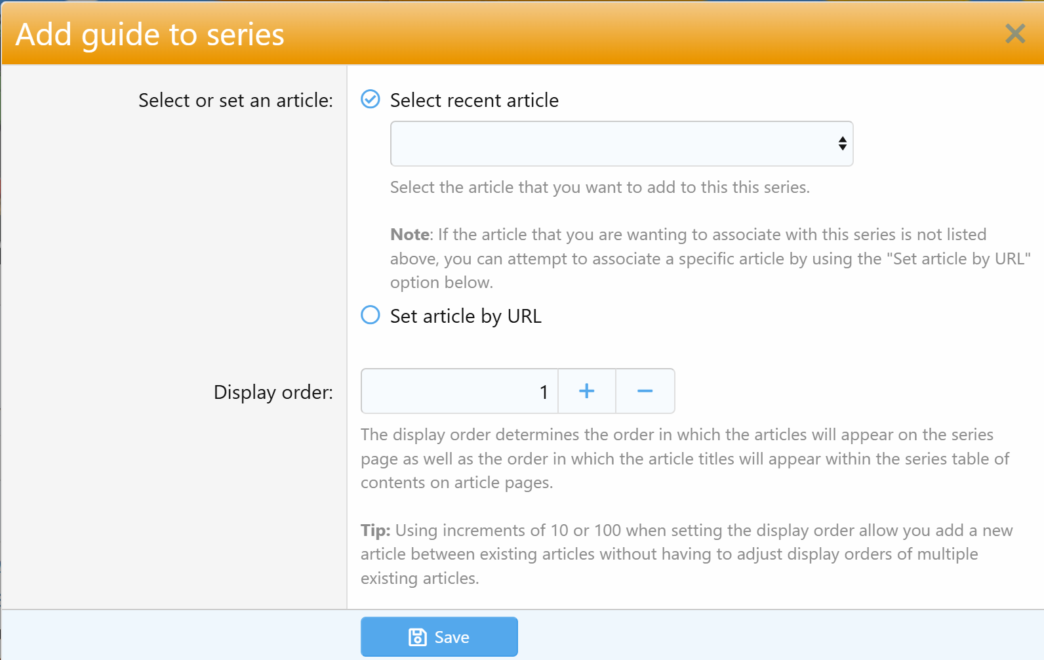
Task: Close the Add guide to series dialog
Action: pos(1014,33)
